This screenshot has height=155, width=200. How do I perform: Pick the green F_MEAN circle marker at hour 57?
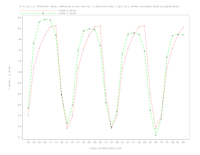pos(134,33)
